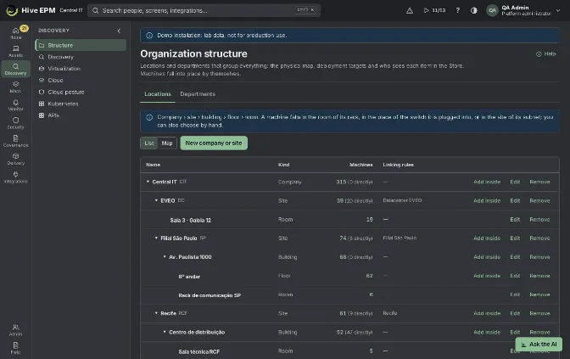Collapse the EVEO site row
570x359 pixels.
pyautogui.click(x=156, y=200)
